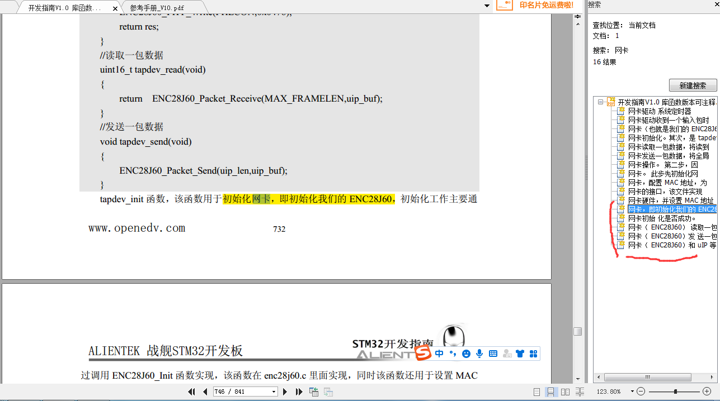The width and height of the screenshot is (720, 401).
Task: Click the grayed next view icon
Action: (328, 392)
